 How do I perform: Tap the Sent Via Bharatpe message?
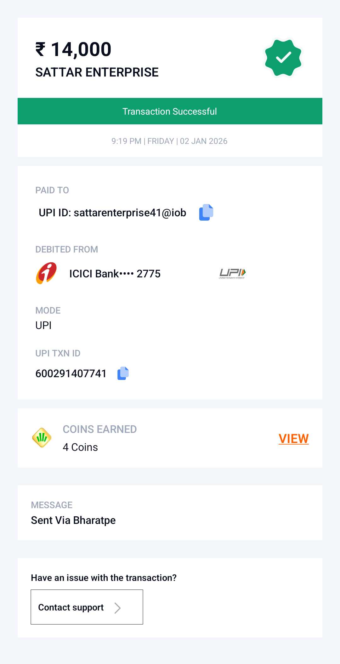coord(73,520)
